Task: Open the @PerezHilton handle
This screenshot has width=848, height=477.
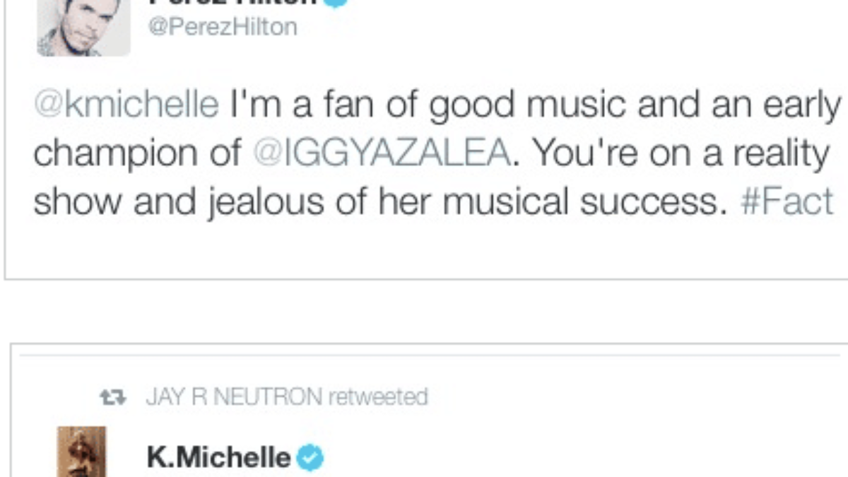Action: coord(222,27)
